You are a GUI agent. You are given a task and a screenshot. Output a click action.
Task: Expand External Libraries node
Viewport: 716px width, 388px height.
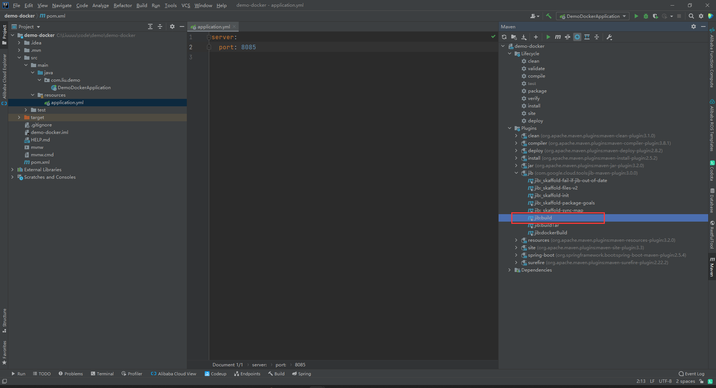[x=12, y=169]
